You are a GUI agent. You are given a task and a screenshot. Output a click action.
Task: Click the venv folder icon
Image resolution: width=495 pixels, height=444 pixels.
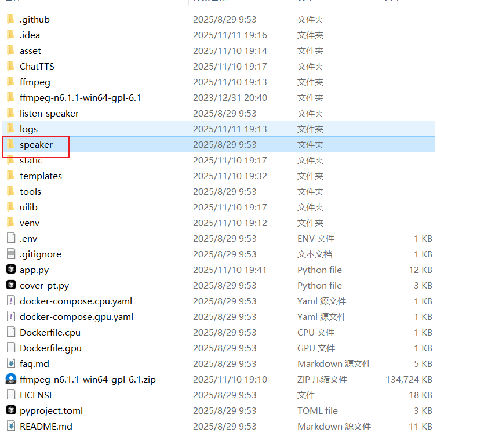(11, 223)
